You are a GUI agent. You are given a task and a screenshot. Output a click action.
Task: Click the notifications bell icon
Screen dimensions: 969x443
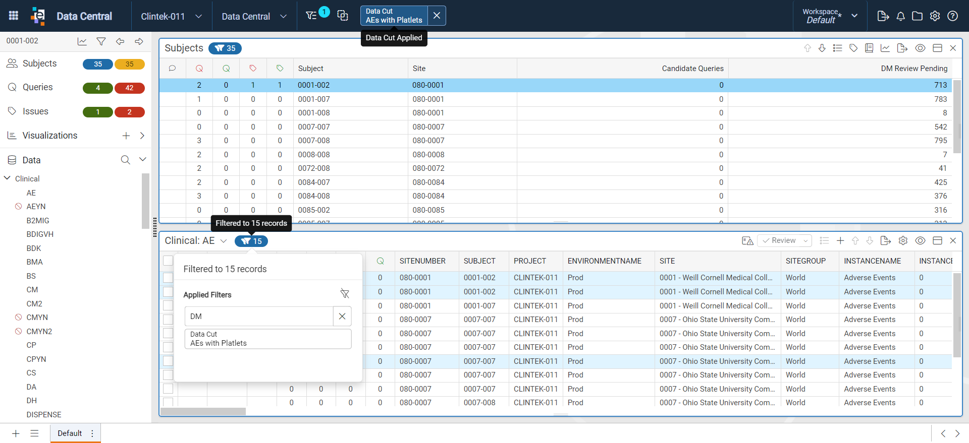[x=900, y=16]
